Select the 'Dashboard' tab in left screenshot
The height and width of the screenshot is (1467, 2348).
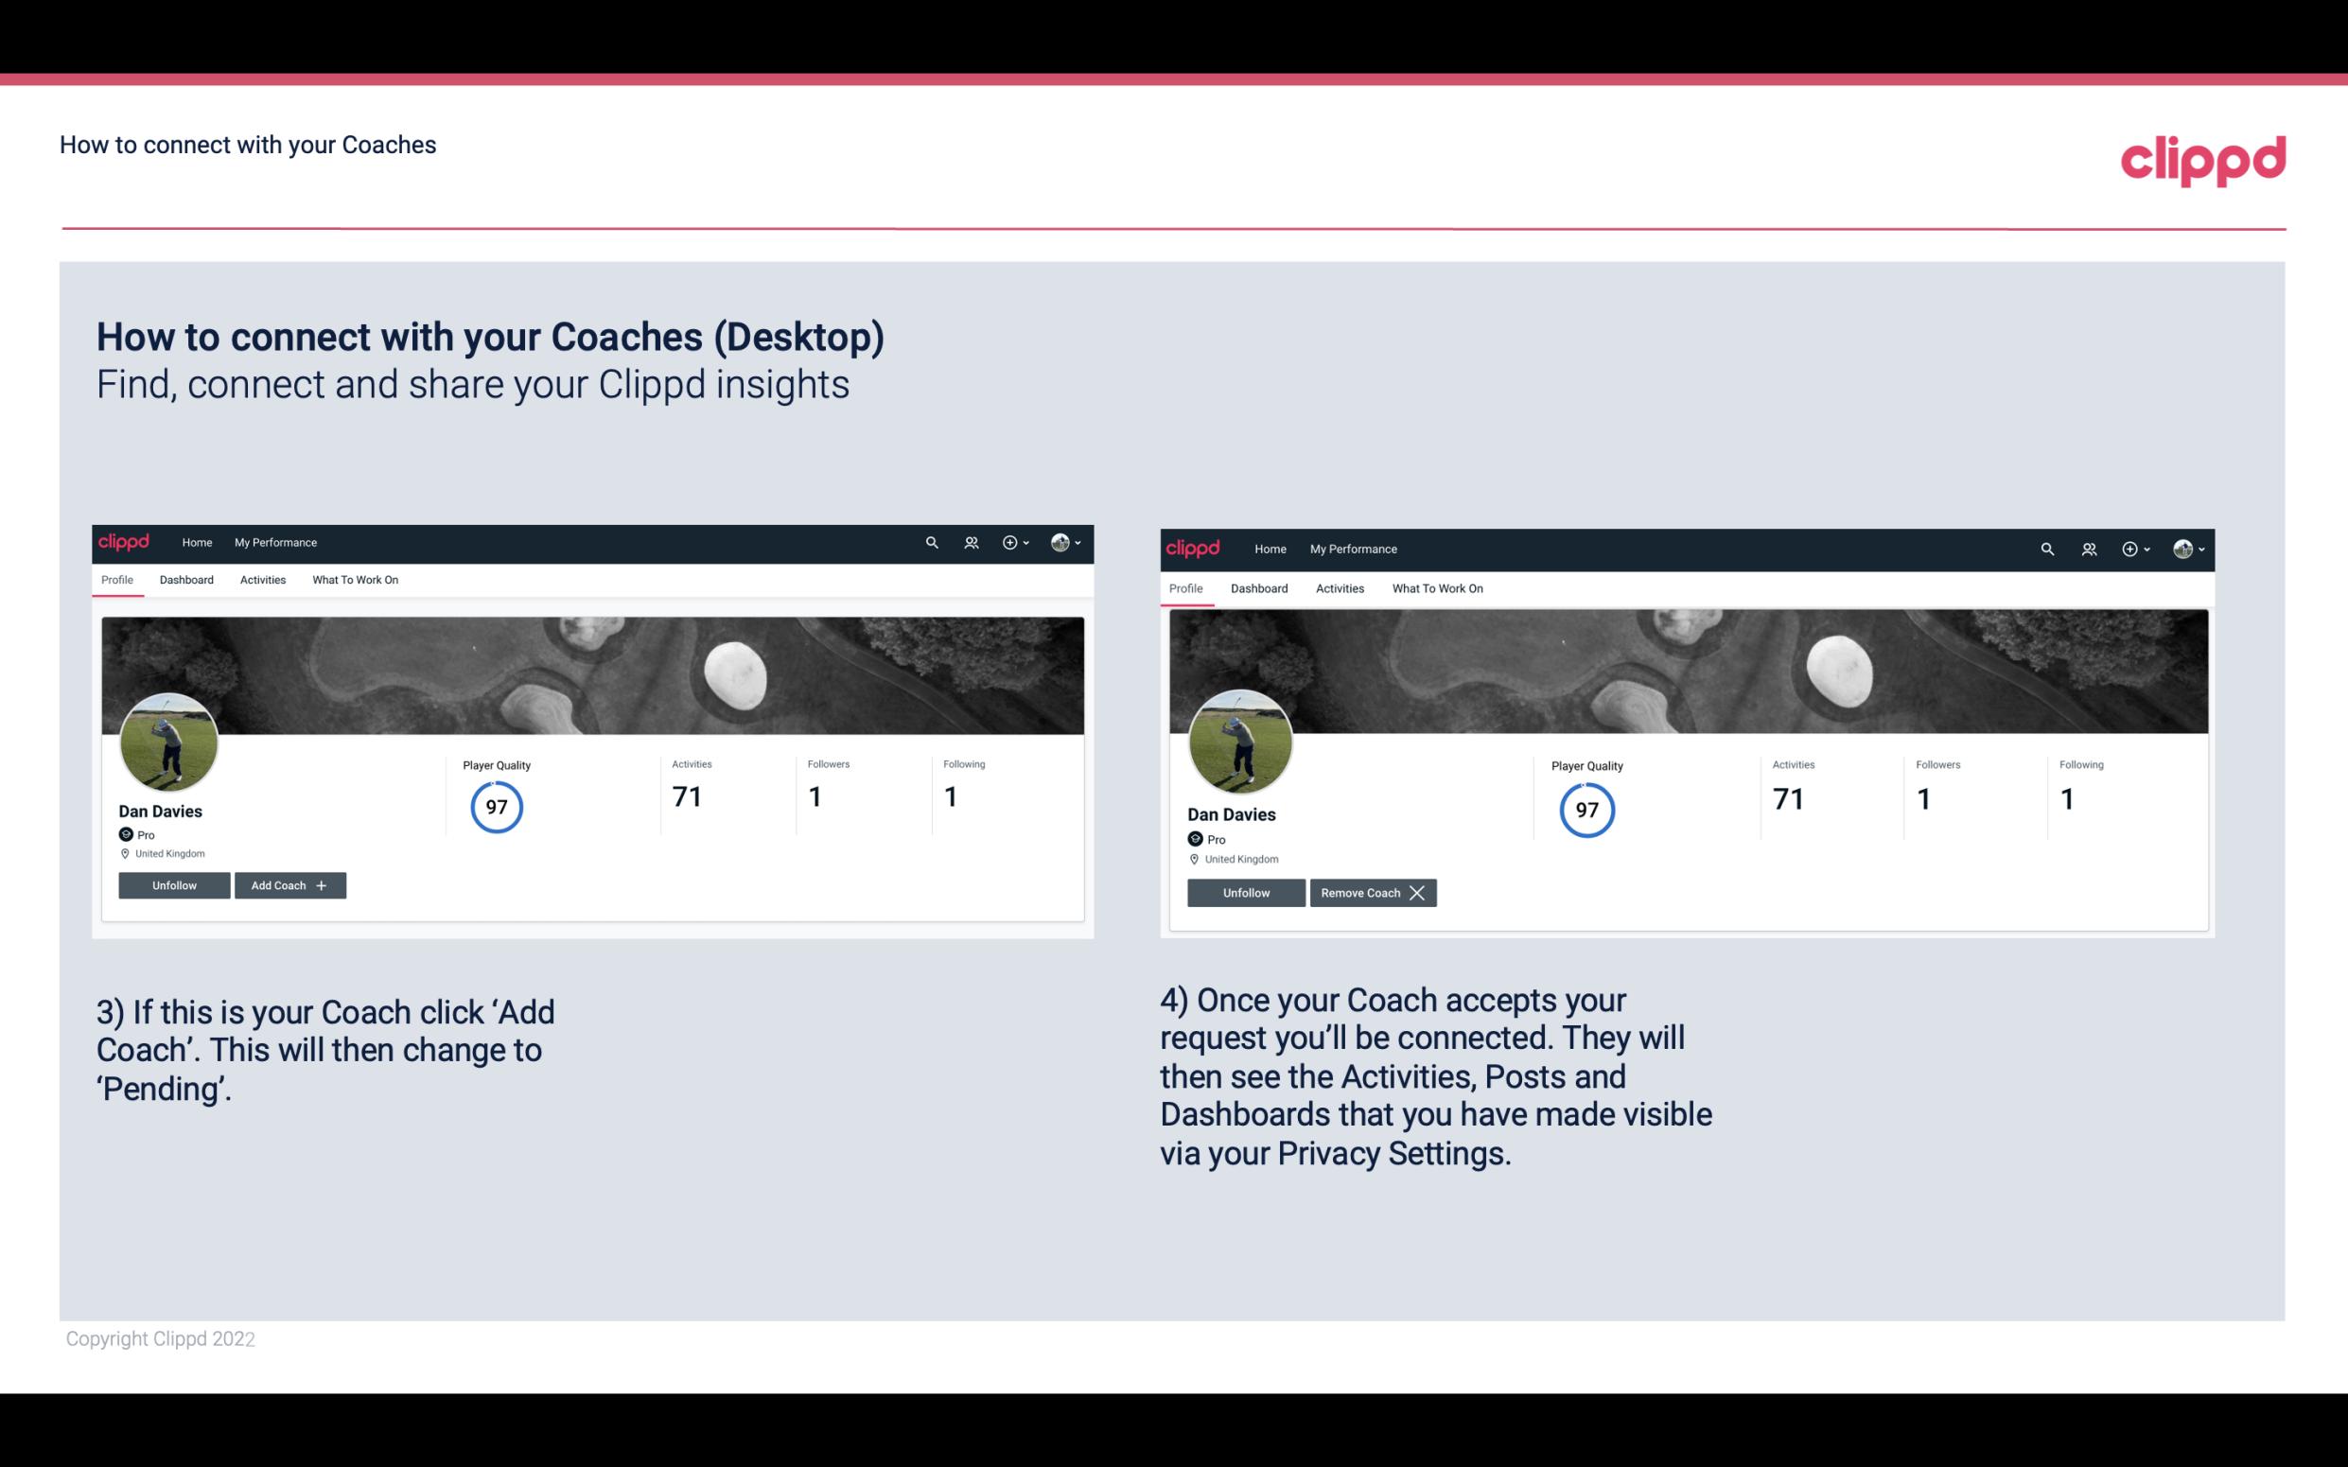tap(184, 580)
